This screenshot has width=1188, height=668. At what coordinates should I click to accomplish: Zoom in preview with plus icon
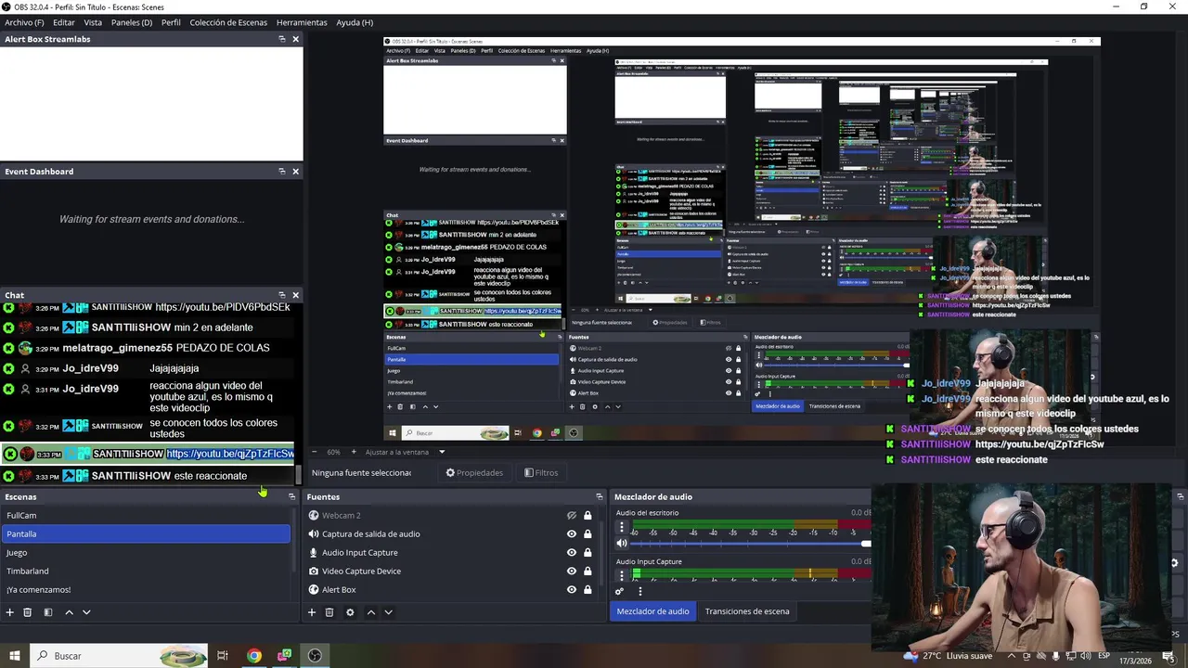coord(353,452)
